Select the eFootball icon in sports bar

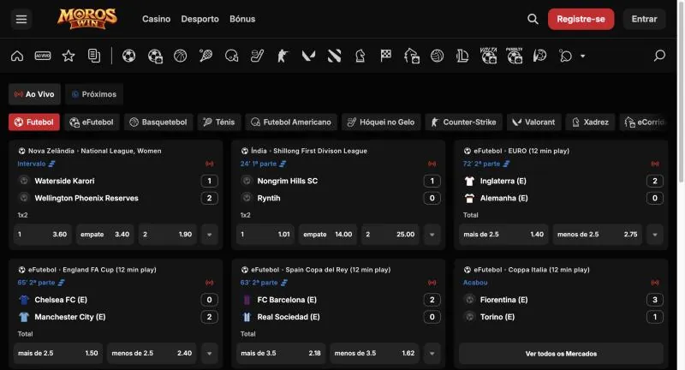[x=155, y=56]
